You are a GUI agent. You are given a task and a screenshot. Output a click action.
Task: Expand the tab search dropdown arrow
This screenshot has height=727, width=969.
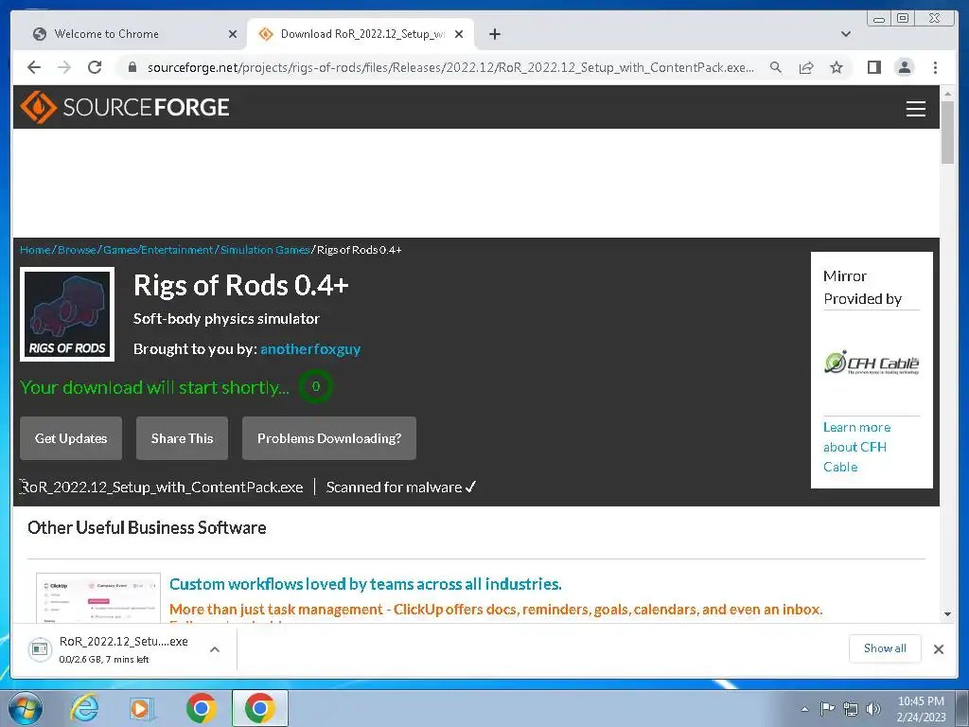pyautogui.click(x=845, y=34)
